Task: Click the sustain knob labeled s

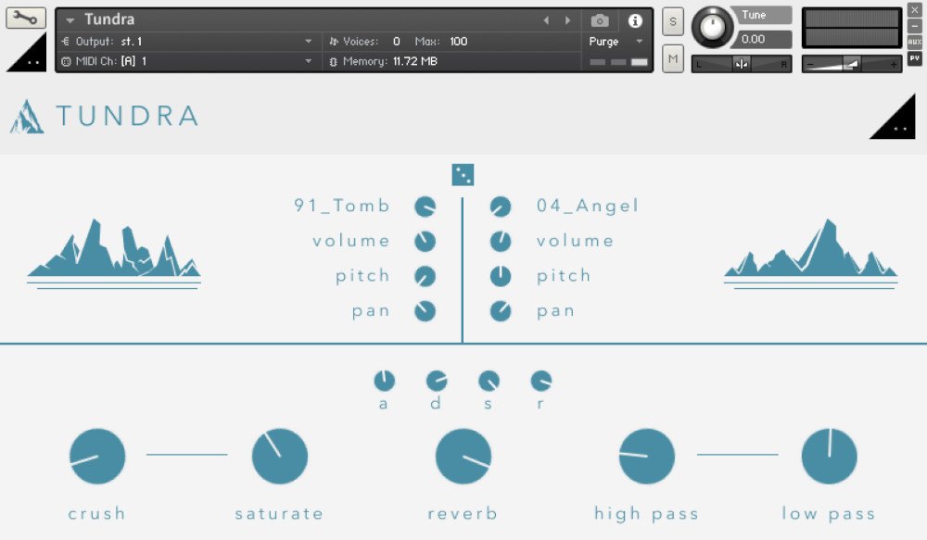Action: 489,381
